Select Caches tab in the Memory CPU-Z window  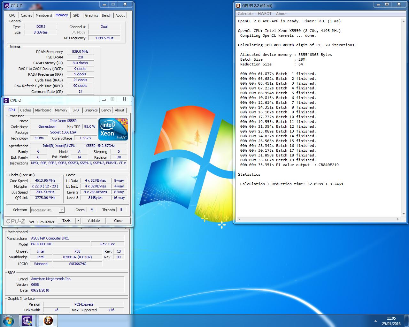coord(27,15)
